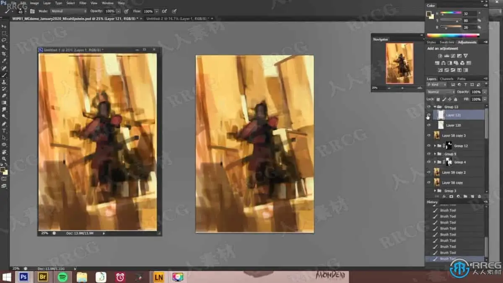This screenshot has width=503, height=283.
Task: Click the Saturation slider in Color panel
Action: 451,20
